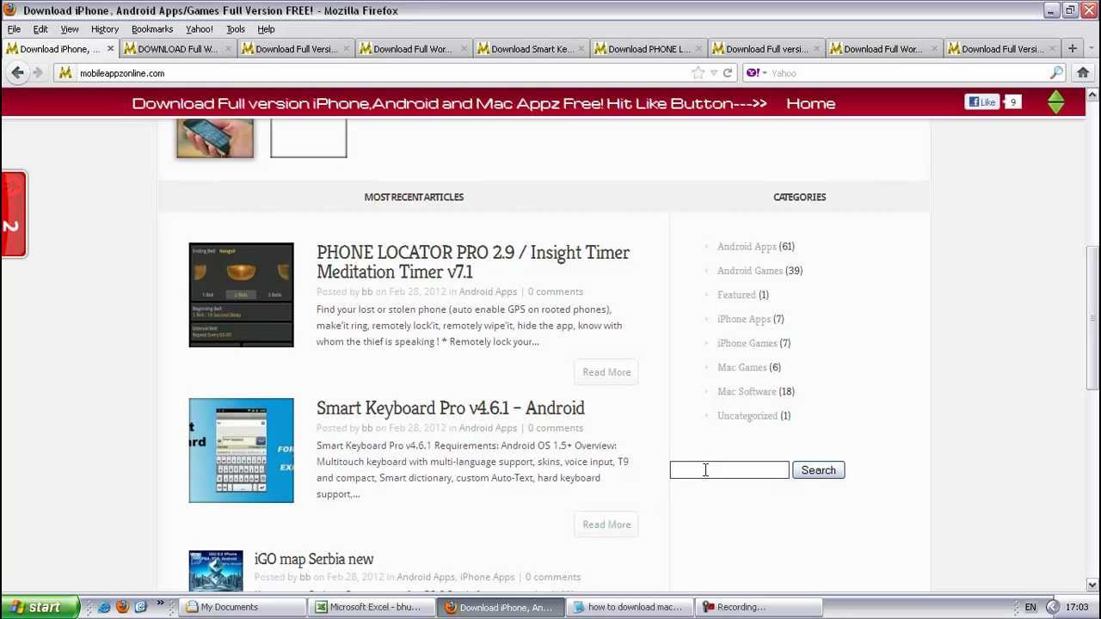Screen dimensions: 1101x619
Task: Open the File menu
Action: 14,29
